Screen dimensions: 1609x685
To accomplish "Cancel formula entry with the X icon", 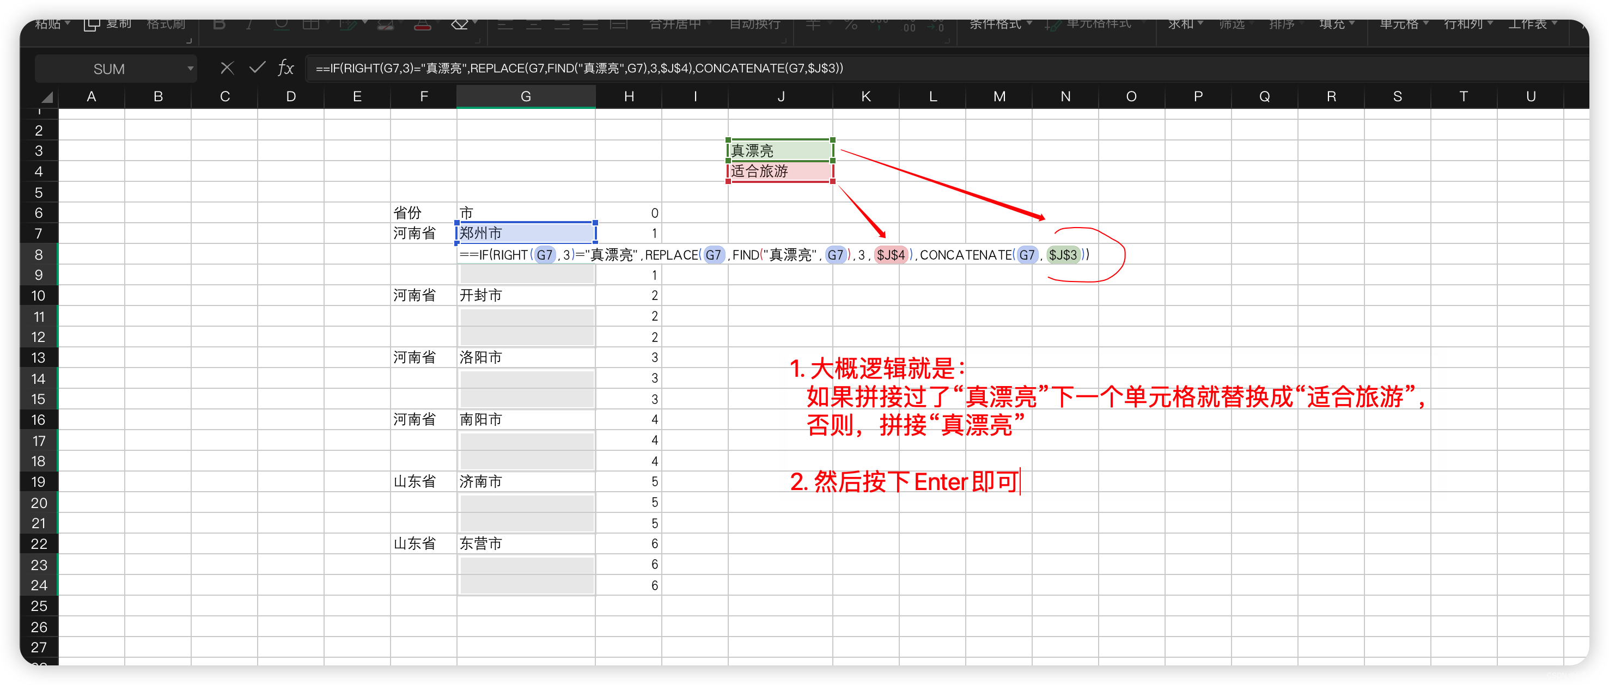I will coord(227,68).
